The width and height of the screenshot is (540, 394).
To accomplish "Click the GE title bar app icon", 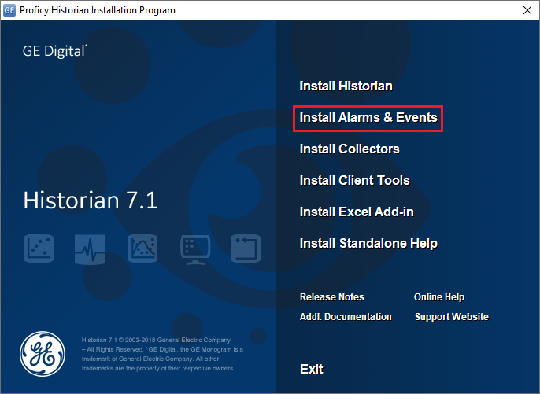I will (x=9, y=10).
